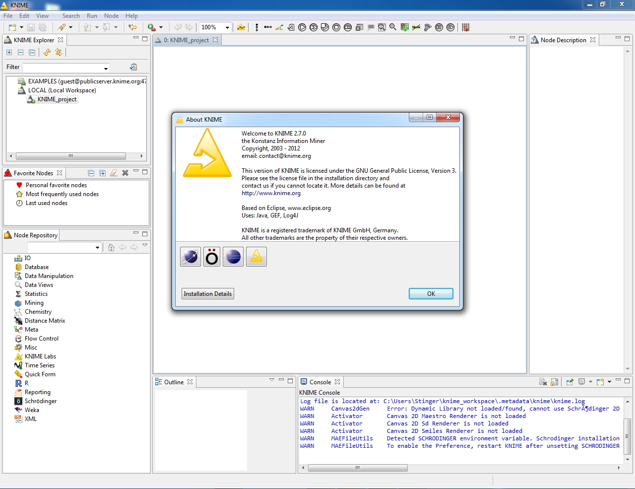635x489 pixels.
Task: Click the return-arrow icon left of the run icon
Action: pyautogui.click(x=132, y=27)
